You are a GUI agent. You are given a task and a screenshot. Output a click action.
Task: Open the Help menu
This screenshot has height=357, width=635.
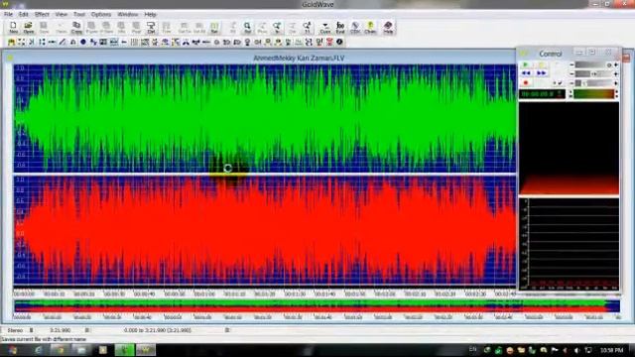pos(150,14)
